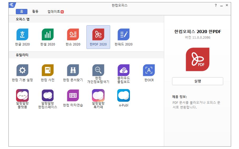This screenshot has height=149, width=239.
Task: Click the large 한PDF product icon
Action: [198, 59]
